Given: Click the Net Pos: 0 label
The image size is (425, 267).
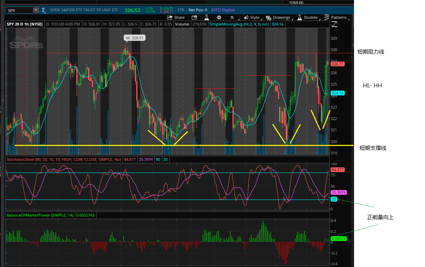Looking at the screenshot, I should tap(198, 10).
